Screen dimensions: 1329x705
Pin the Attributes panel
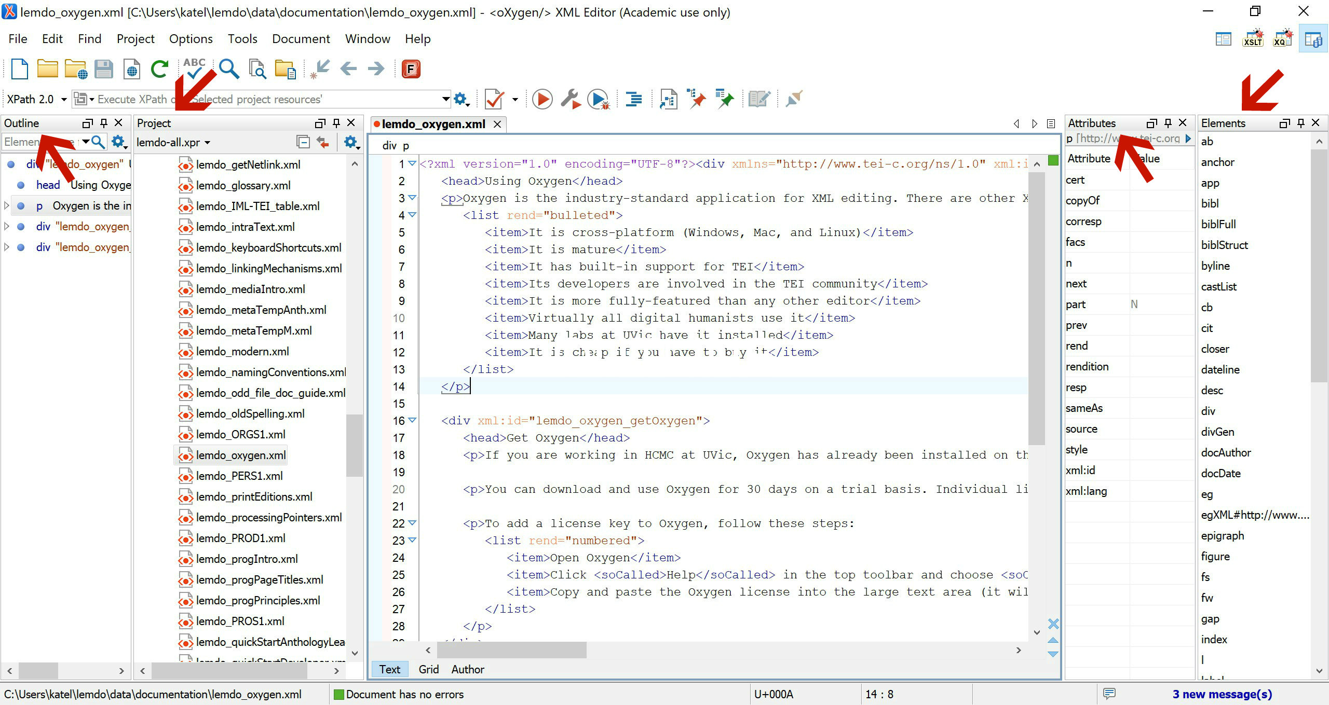[x=1168, y=123]
